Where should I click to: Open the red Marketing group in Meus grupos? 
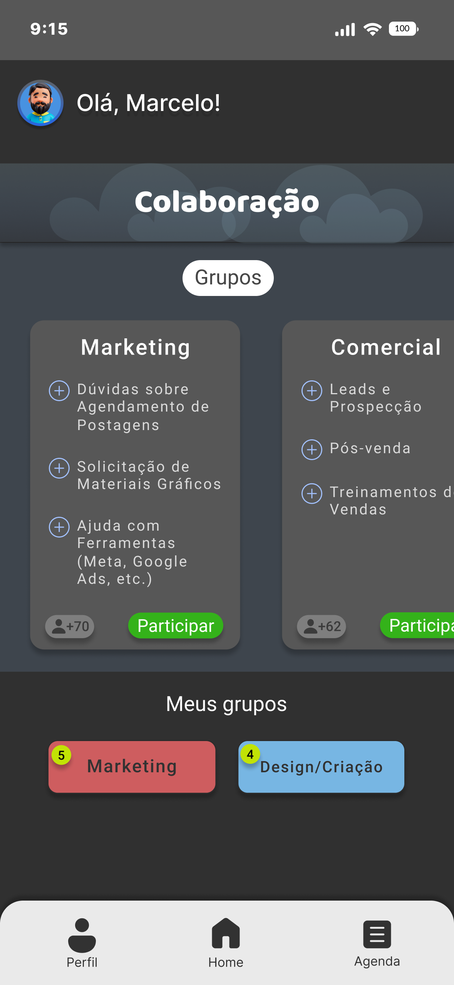click(132, 767)
